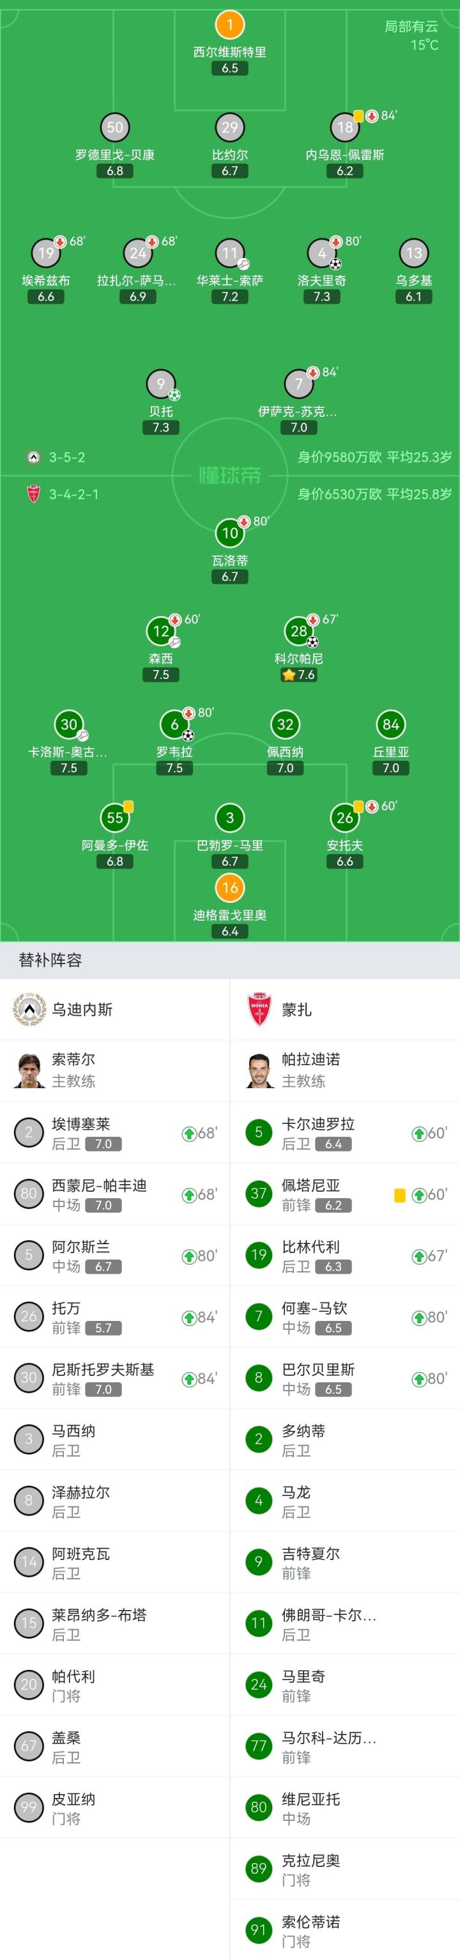Open 乌迪内斯 team crest in substitutes header
The width and height of the screenshot is (460, 1959).
29,1009
